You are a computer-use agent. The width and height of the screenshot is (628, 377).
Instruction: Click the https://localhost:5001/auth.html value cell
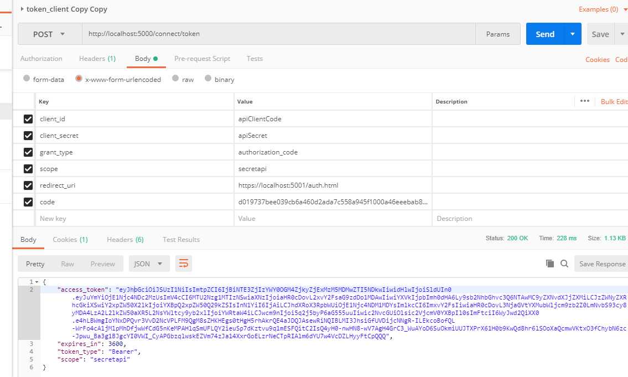click(333, 185)
